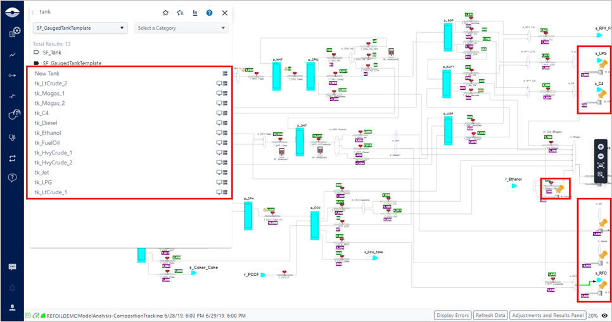
Task: Click the Refresh Data button
Action: (490, 315)
